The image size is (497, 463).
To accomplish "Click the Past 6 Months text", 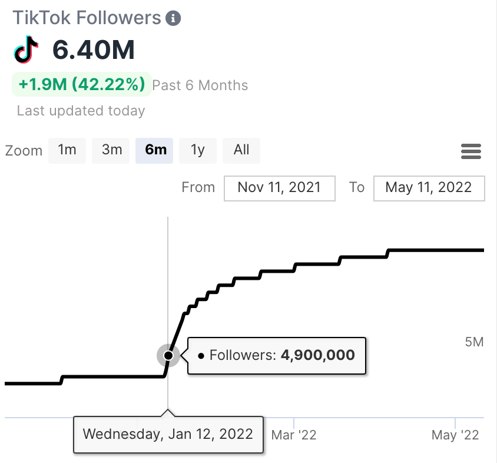I will [200, 85].
